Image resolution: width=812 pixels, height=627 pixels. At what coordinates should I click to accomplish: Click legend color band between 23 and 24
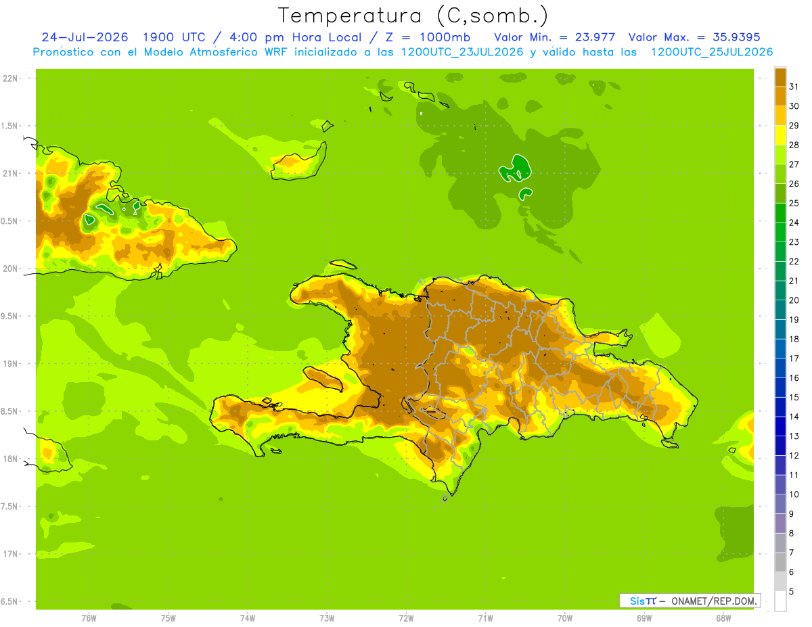pos(780,232)
